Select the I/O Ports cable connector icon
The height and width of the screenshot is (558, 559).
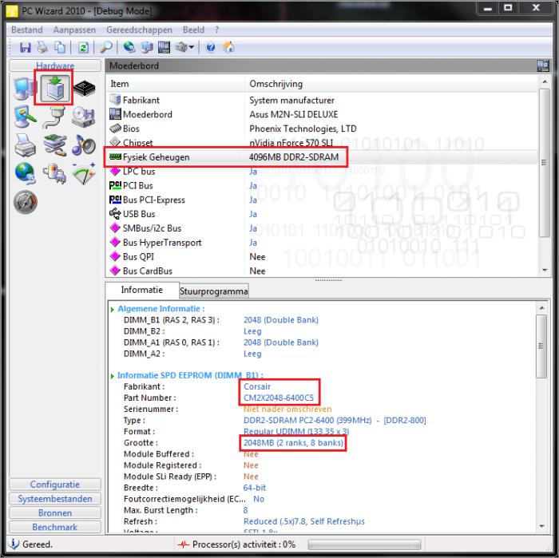coord(54,117)
